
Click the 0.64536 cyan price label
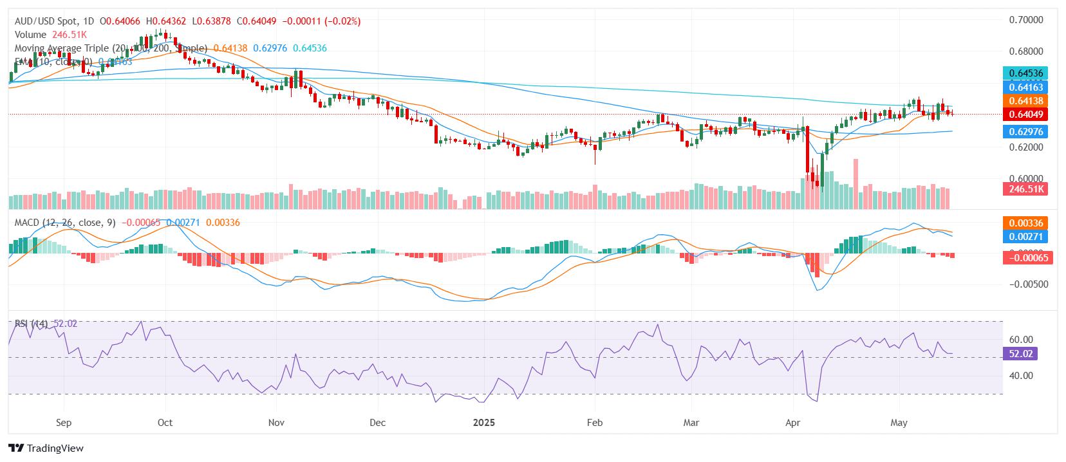pos(1025,73)
